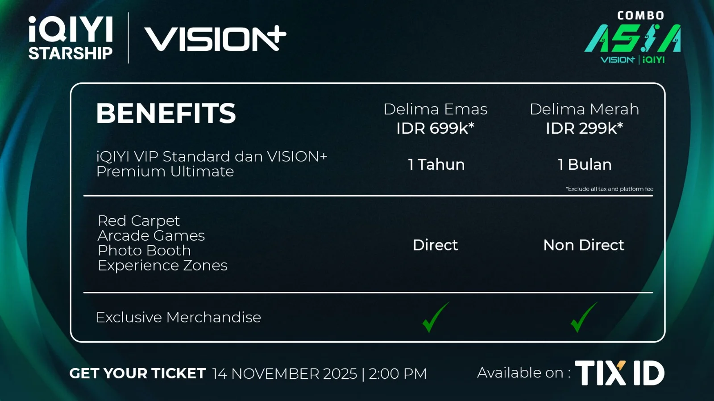Viewport: 714px width, 401px height.
Task: Select the Delima Emas IDR 699k tier
Action: [436, 119]
